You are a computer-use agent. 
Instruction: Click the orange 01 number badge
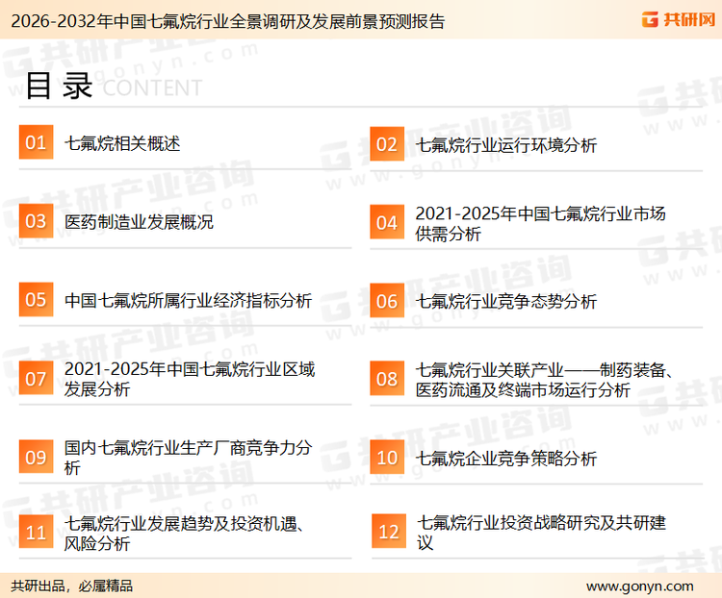[x=36, y=142]
